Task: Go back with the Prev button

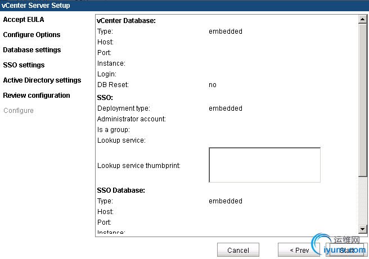Action: pyautogui.click(x=299, y=250)
